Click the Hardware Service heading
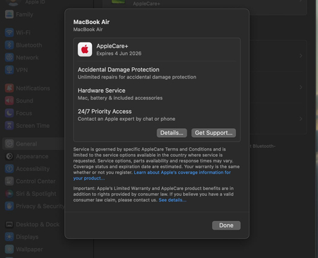Screen dimensions: 318x258 coord(102,90)
